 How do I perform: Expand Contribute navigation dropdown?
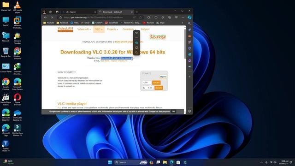tap(129, 30)
